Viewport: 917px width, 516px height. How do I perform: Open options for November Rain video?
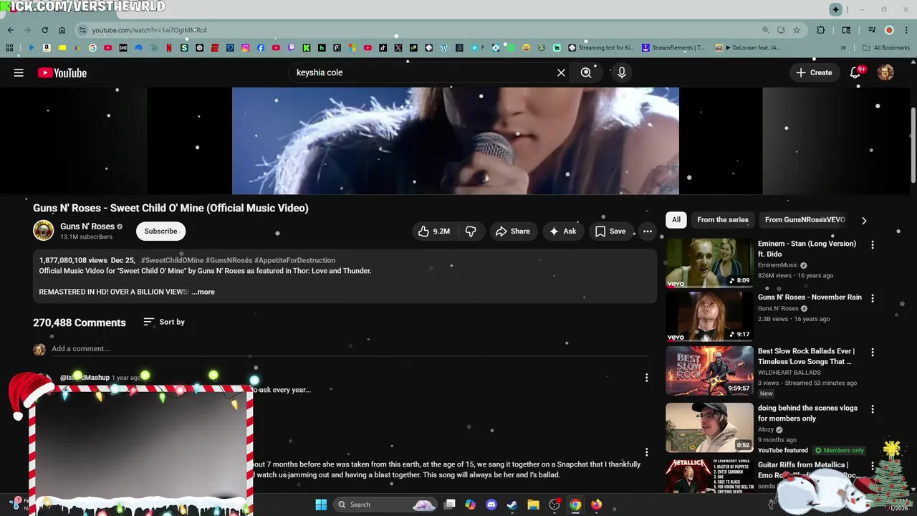pyautogui.click(x=872, y=299)
